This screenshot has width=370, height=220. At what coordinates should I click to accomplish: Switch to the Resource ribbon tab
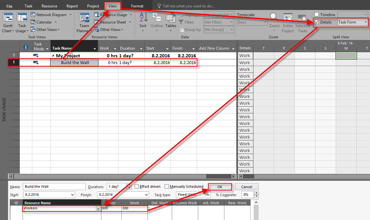tap(49, 6)
